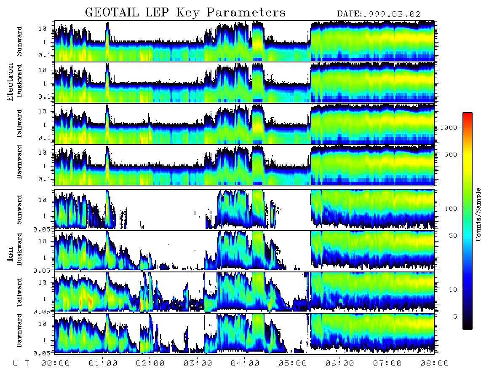The height and width of the screenshot is (371, 481).
Task: Click the rainbow Counts/Sample color bar
Action: 468,221
